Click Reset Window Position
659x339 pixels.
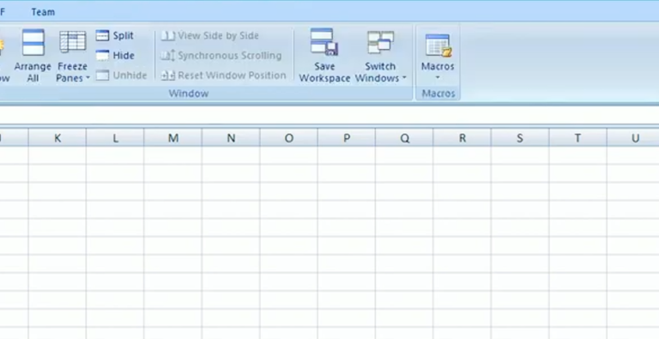click(223, 76)
